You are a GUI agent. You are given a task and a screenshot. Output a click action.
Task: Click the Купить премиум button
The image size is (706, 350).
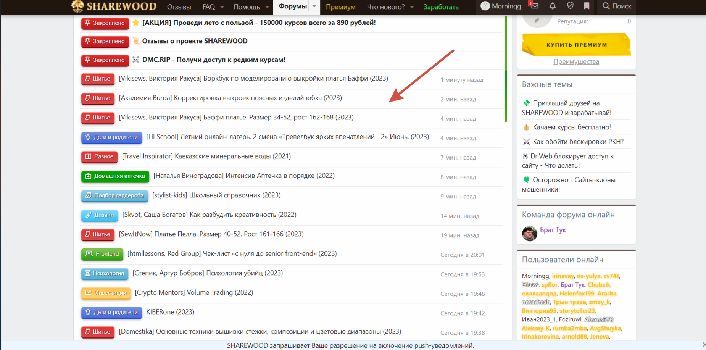coord(576,45)
